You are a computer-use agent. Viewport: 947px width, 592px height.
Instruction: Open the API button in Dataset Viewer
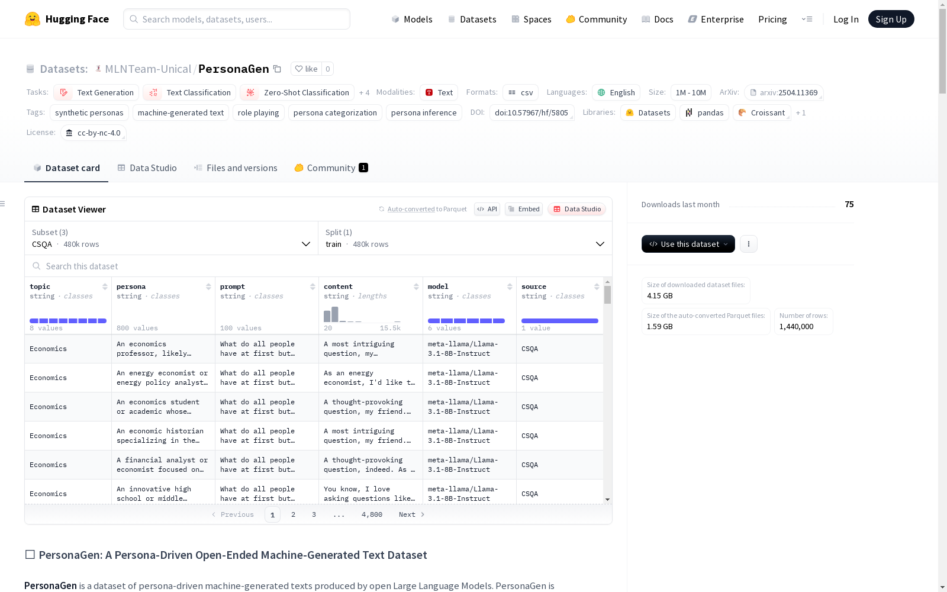(x=487, y=209)
